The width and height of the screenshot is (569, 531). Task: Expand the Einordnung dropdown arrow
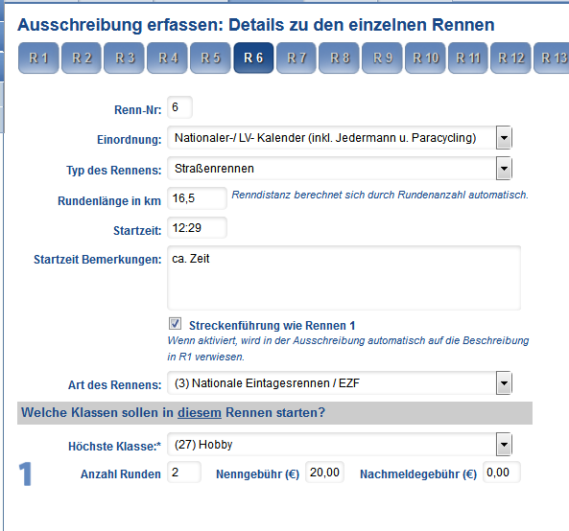tap(504, 138)
